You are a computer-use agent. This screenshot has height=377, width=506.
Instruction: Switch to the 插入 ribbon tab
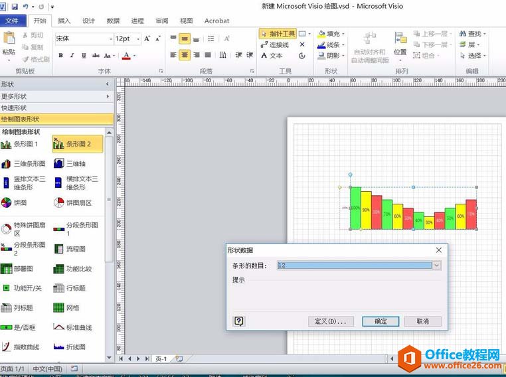pos(64,21)
